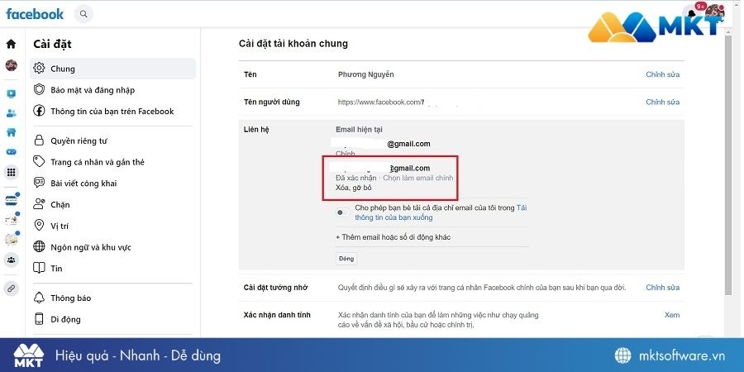
Task: Click Chỉnh sửa for Tên người dùng
Action: (x=662, y=102)
